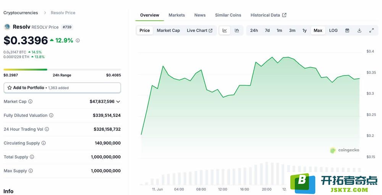Click the 11. Jun date axis label

pos(157,189)
